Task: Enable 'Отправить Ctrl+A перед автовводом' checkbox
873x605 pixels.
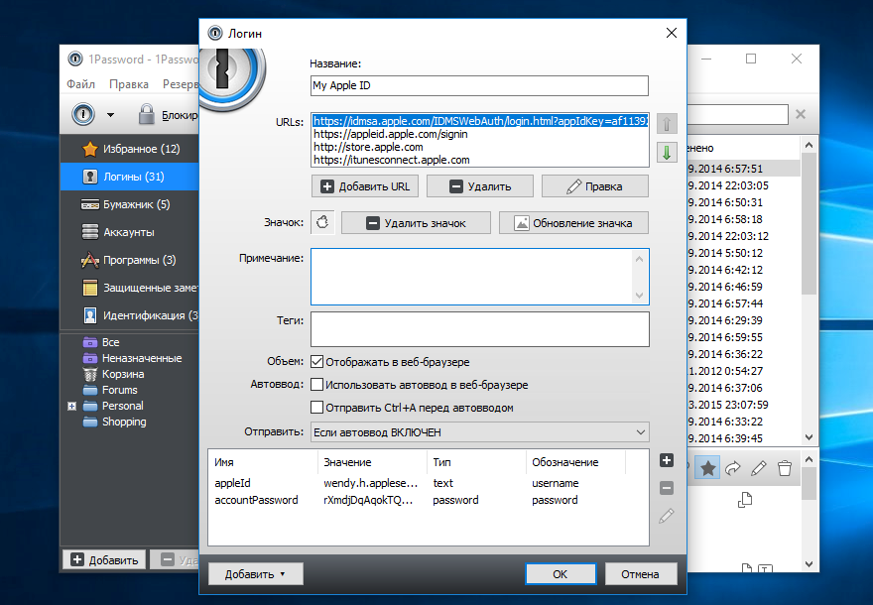Action: (316, 408)
